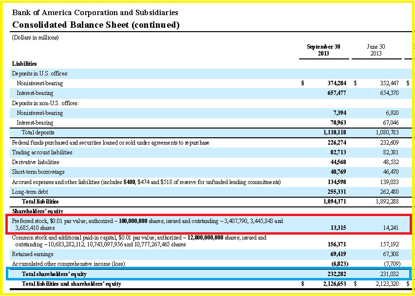Select the value 139,033
The height and width of the screenshot is (296, 415).
[x=389, y=182]
